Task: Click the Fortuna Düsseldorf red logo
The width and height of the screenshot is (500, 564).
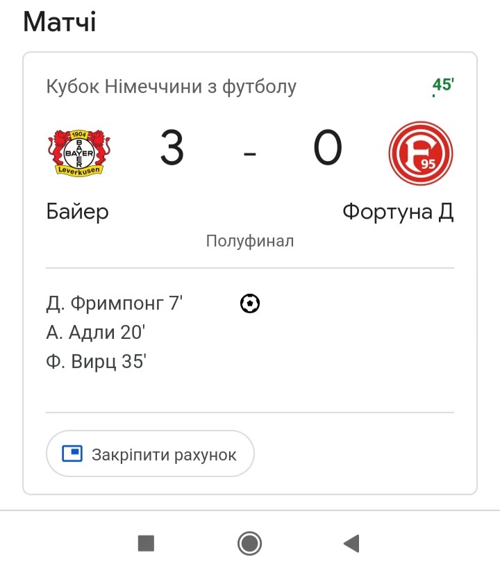Action: (x=421, y=154)
